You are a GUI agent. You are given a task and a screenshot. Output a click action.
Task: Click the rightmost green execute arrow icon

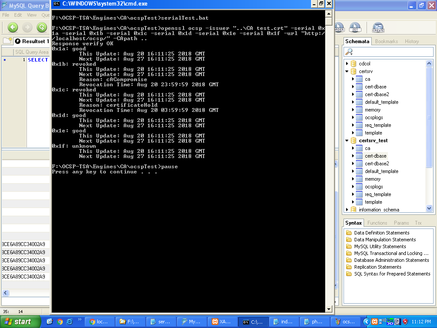41,27
